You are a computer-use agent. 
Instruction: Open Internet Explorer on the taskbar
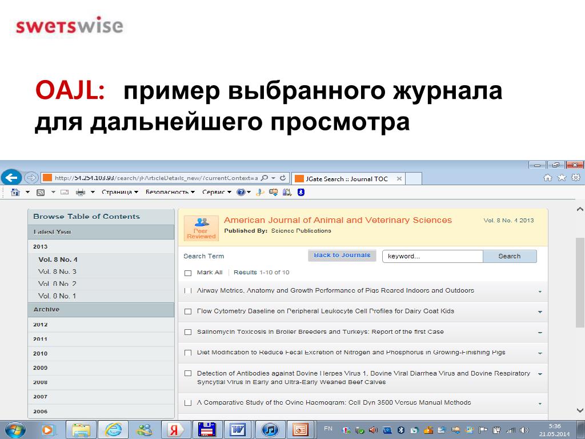coord(113,430)
